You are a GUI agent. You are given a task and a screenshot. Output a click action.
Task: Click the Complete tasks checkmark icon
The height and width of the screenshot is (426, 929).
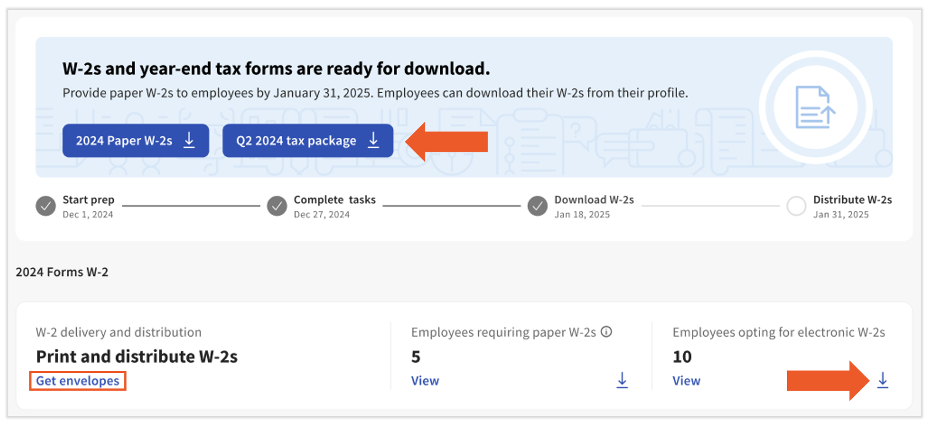pyautogui.click(x=277, y=206)
